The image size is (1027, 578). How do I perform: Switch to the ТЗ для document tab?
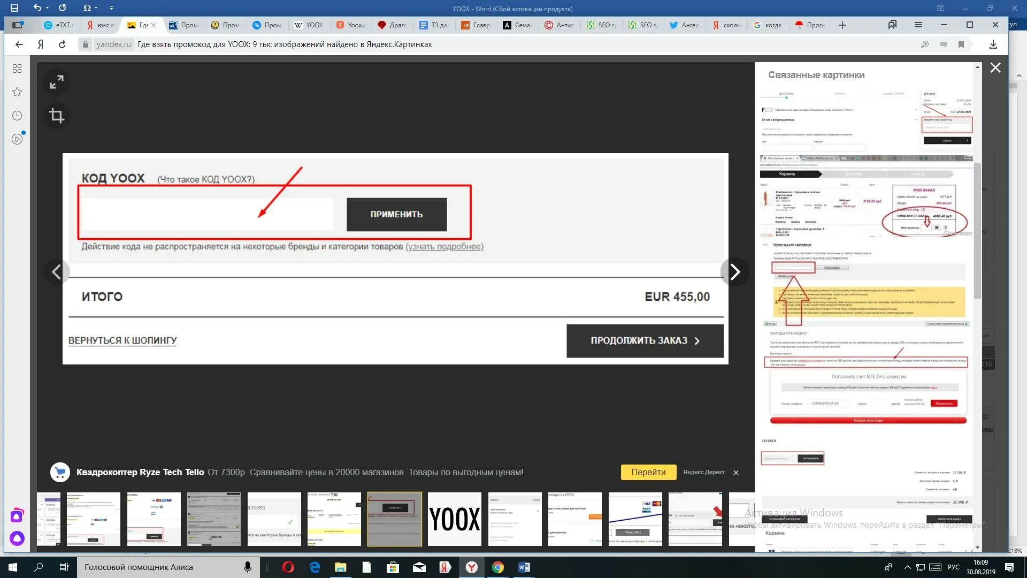[x=435, y=25]
